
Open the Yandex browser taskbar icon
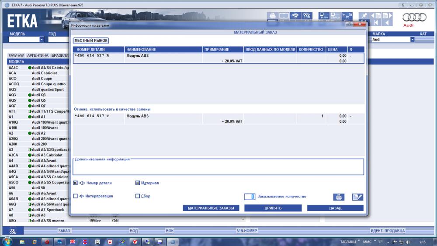pyautogui.click(x=135, y=242)
